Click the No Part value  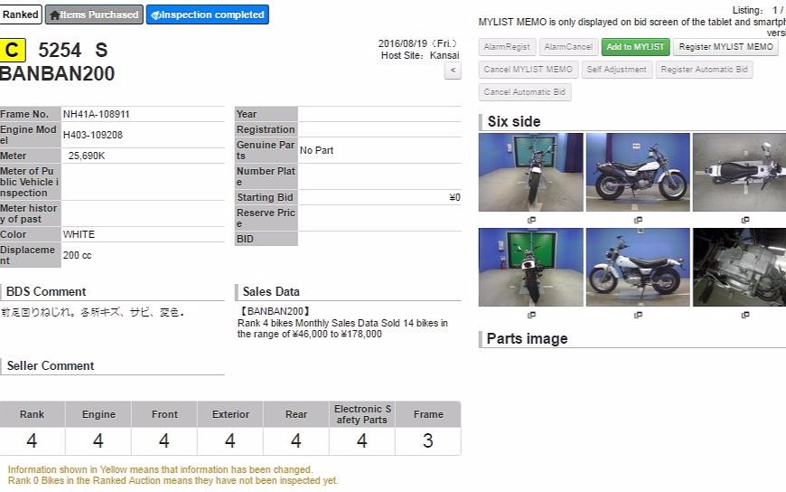[x=316, y=150]
